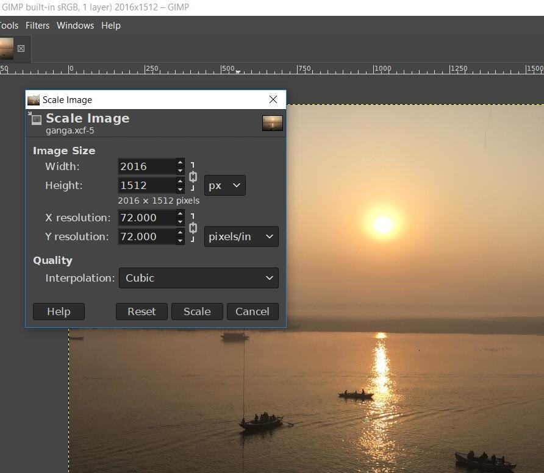
Task: Cancel the Scale Image dialog
Action: [x=252, y=311]
